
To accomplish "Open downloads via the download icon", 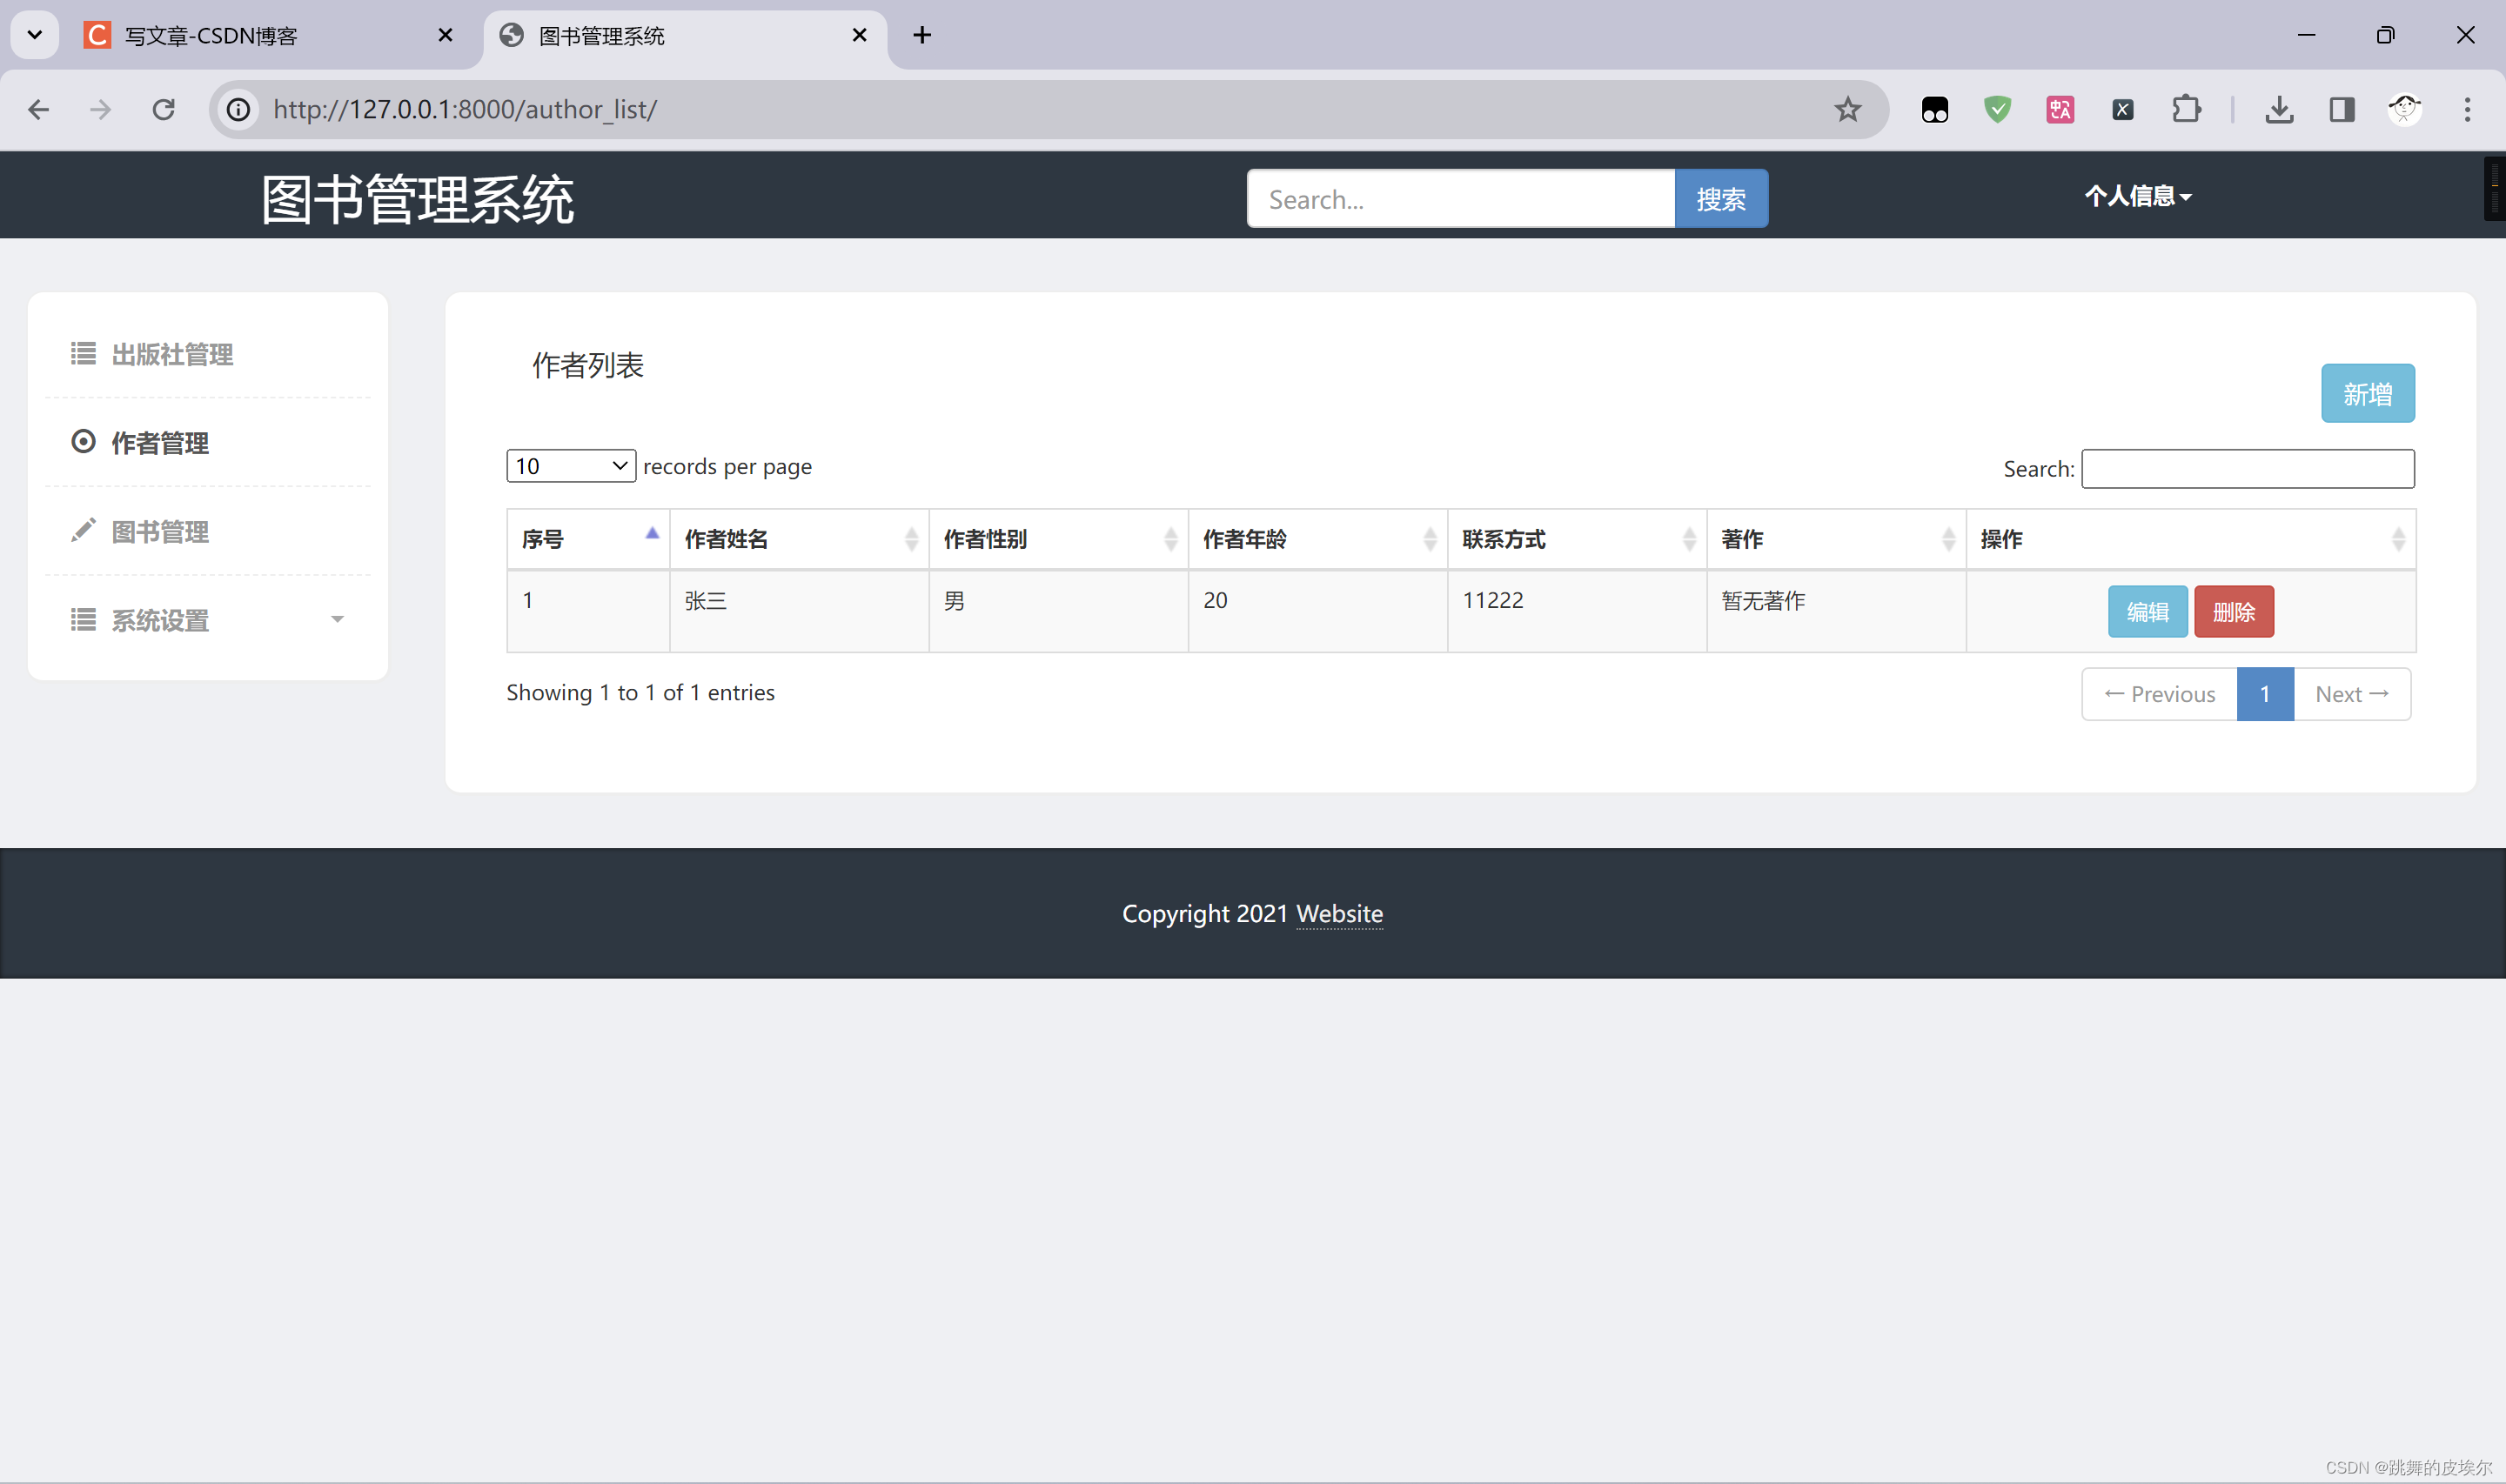I will click(x=2279, y=109).
